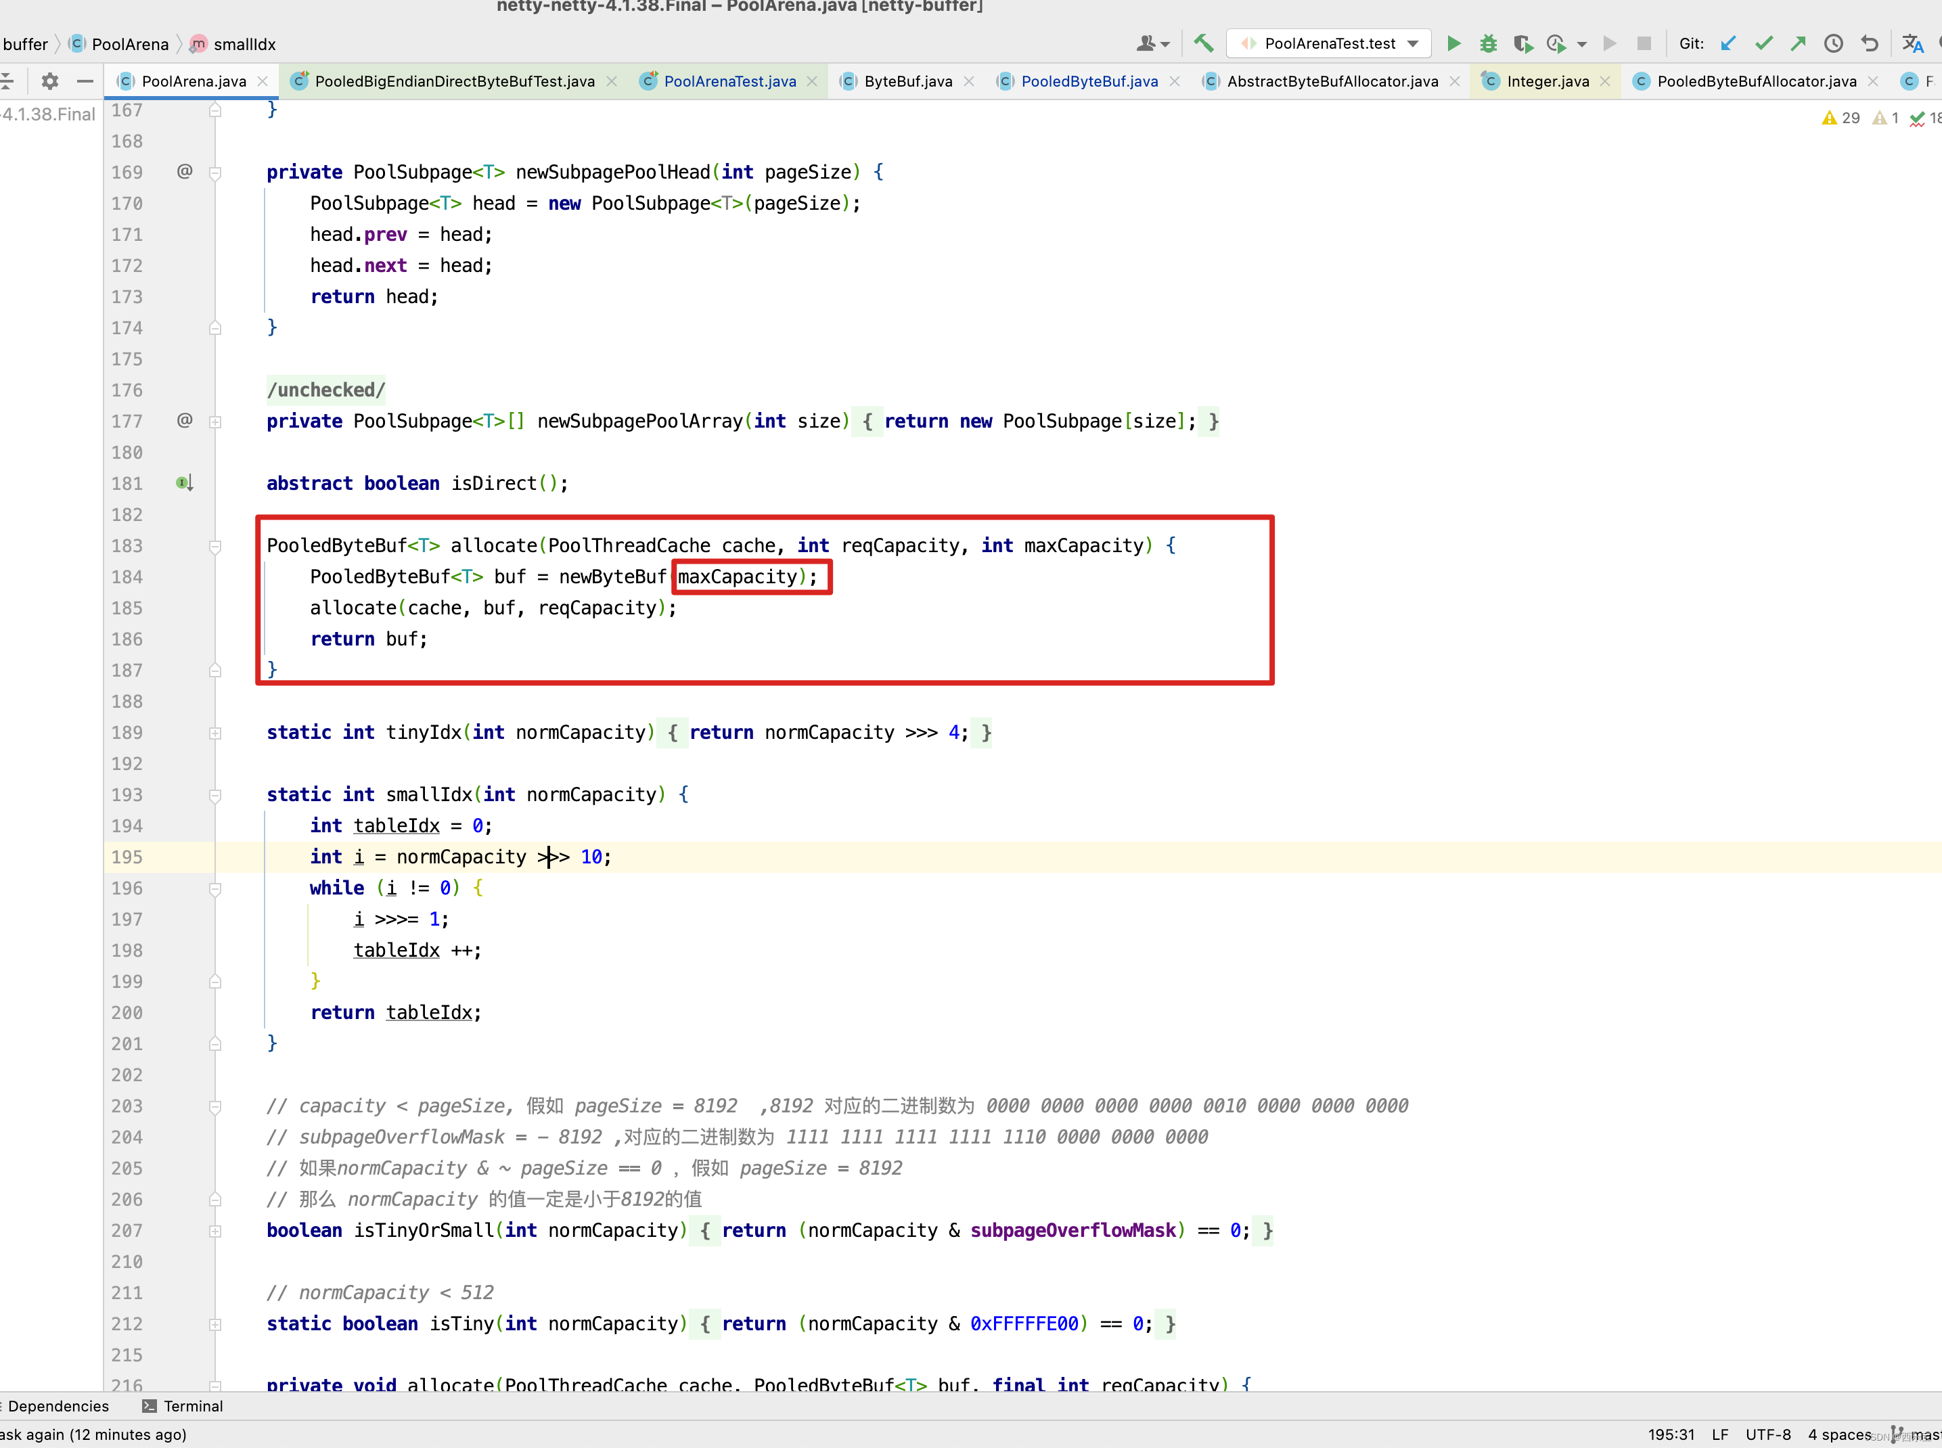Collapse while loop fold at line 196

(214, 889)
